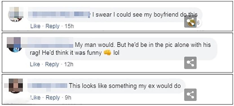Click the fist emoji in second comment
Image resolution: width=234 pixels, height=106 pixels.
coord(107,53)
